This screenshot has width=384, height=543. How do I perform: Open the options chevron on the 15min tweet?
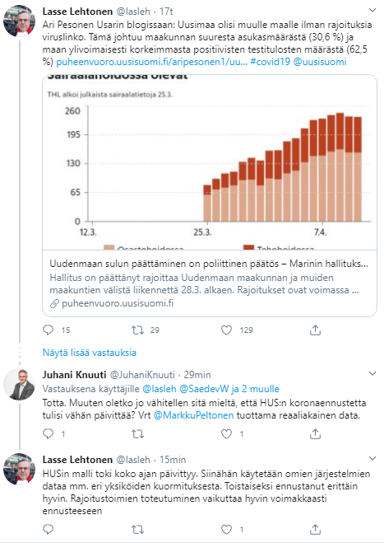(372, 458)
